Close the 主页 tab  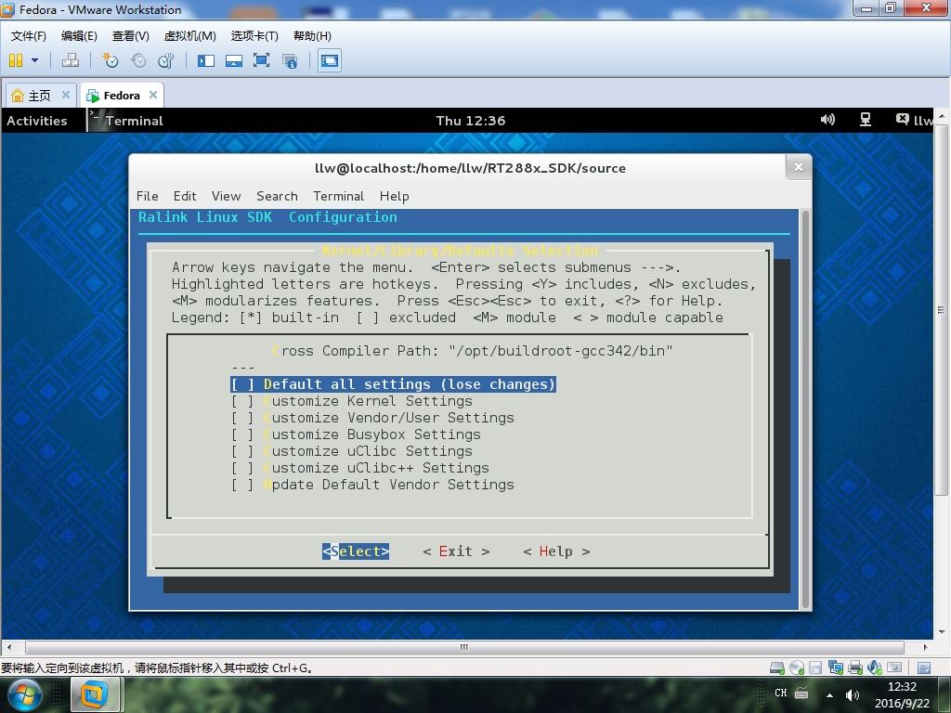[66, 95]
